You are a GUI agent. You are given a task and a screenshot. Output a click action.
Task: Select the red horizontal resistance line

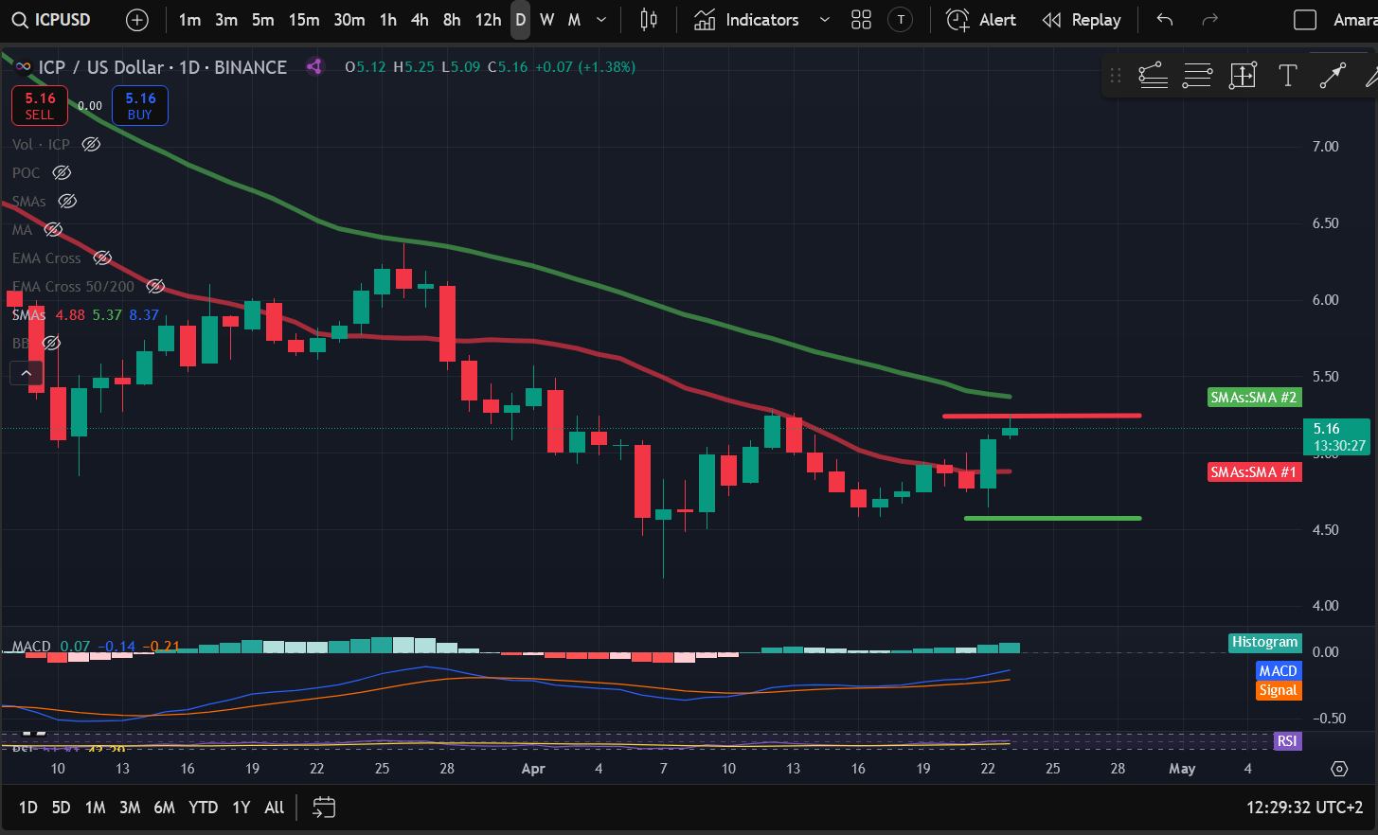coord(1042,416)
